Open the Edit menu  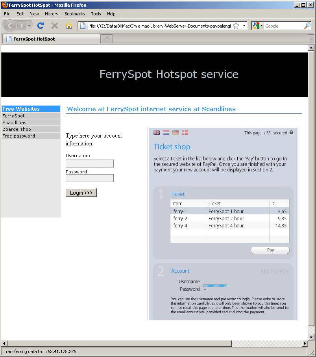pyautogui.click(x=20, y=14)
